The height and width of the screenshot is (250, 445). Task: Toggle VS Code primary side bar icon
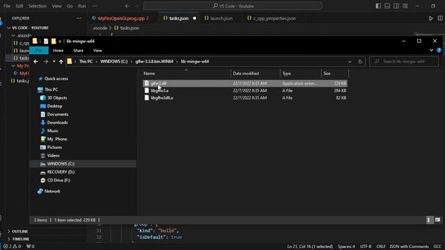pyautogui.click(x=378, y=6)
